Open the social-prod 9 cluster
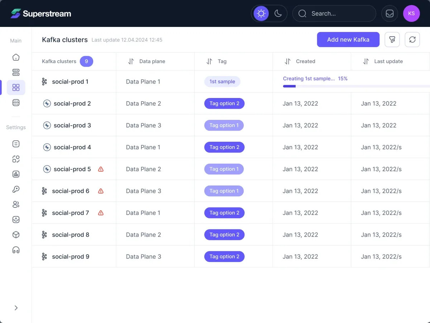This screenshot has width=430, height=323. tap(71, 257)
